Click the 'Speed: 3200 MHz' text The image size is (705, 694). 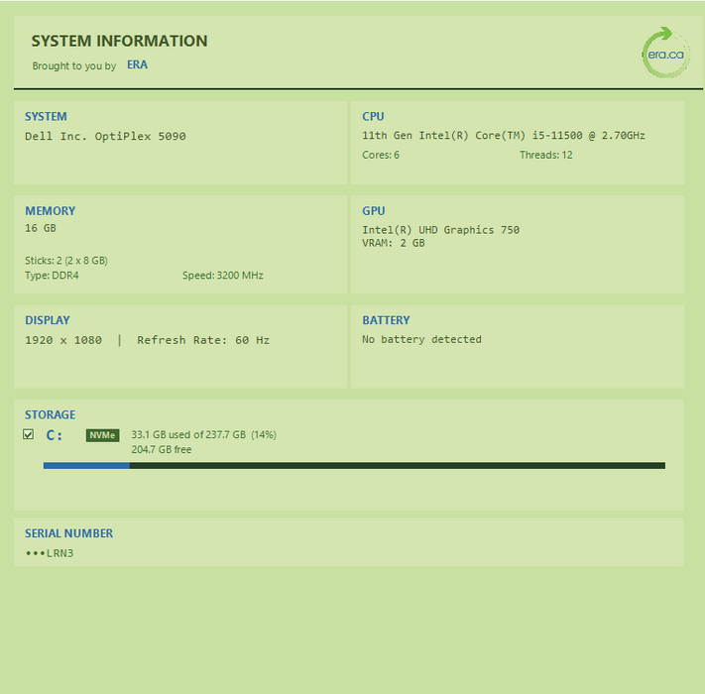coord(223,276)
